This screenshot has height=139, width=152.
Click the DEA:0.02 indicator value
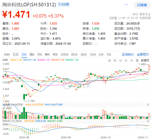[41, 121]
